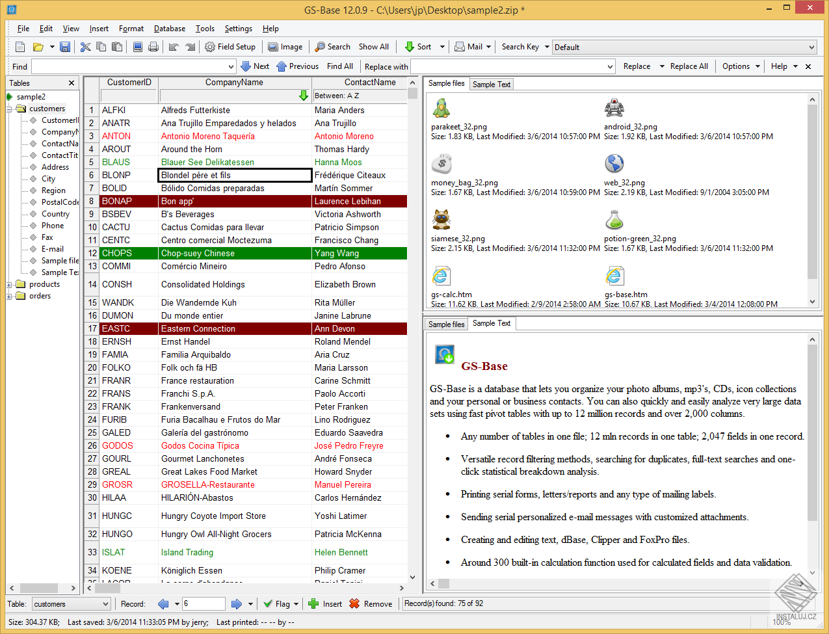Screen dimensions: 829x634
Task: Switch to Sample Text tab in upper panel
Action: point(491,84)
